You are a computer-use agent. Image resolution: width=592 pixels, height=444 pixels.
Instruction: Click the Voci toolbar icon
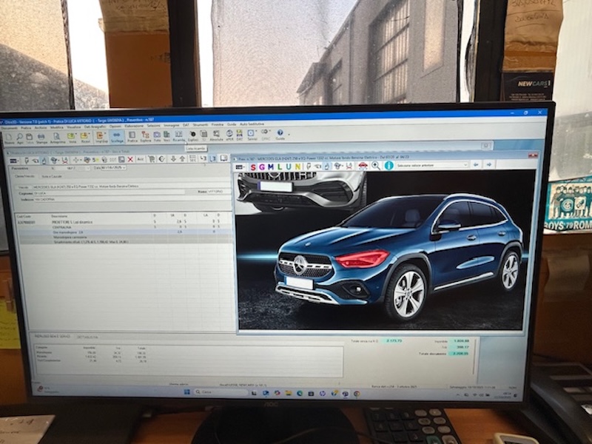166,136
